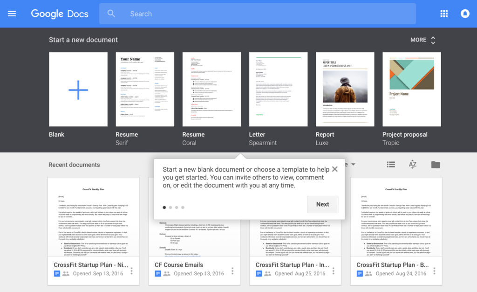Choose the Report Luxe template thumbnail

tap(345, 89)
